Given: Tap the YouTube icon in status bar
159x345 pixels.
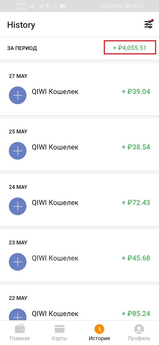Looking at the screenshot, I should click(x=63, y=6).
